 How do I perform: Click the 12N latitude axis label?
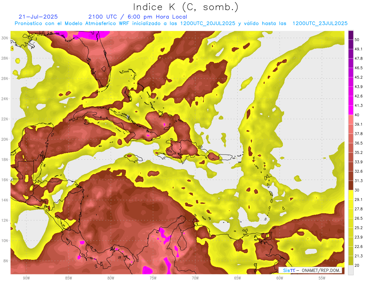coord(5,220)
